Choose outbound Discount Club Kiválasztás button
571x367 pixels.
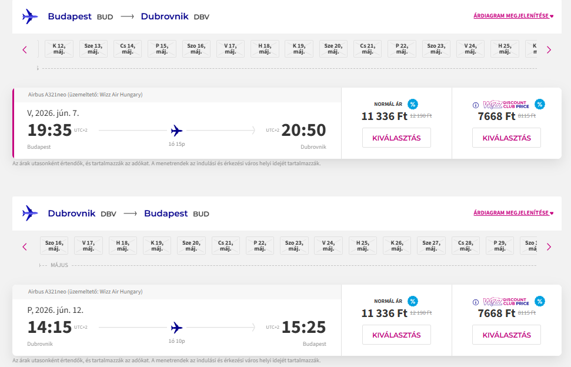click(x=506, y=138)
